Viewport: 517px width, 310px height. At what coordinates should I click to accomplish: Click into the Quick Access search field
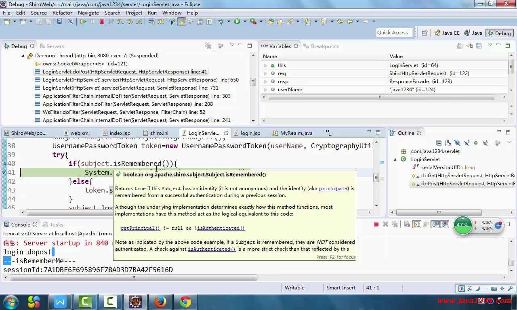394,33
